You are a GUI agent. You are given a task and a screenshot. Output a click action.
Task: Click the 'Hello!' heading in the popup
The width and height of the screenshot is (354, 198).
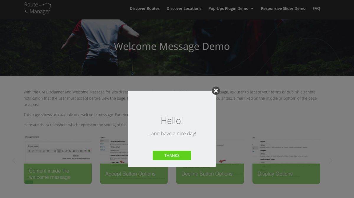pyautogui.click(x=172, y=121)
